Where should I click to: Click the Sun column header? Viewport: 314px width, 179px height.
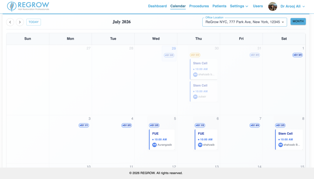click(28, 39)
